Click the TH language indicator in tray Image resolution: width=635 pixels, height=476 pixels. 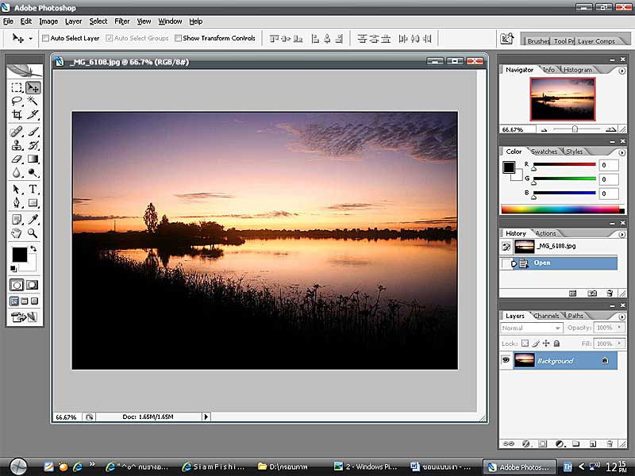point(568,467)
